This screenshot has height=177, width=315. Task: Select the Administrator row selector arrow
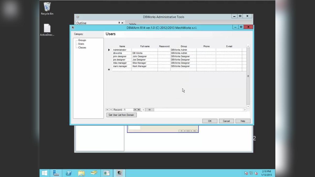109,50
